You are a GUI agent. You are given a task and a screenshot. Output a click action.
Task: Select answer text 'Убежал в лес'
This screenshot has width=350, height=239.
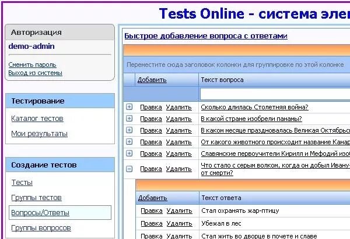coord(221,223)
